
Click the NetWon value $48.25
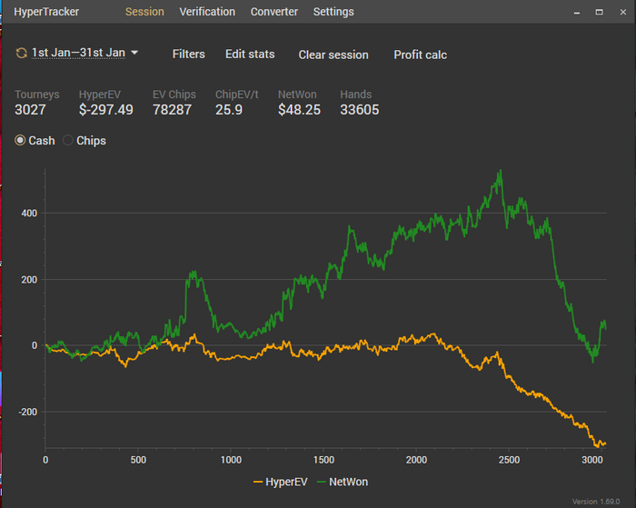[x=299, y=110]
